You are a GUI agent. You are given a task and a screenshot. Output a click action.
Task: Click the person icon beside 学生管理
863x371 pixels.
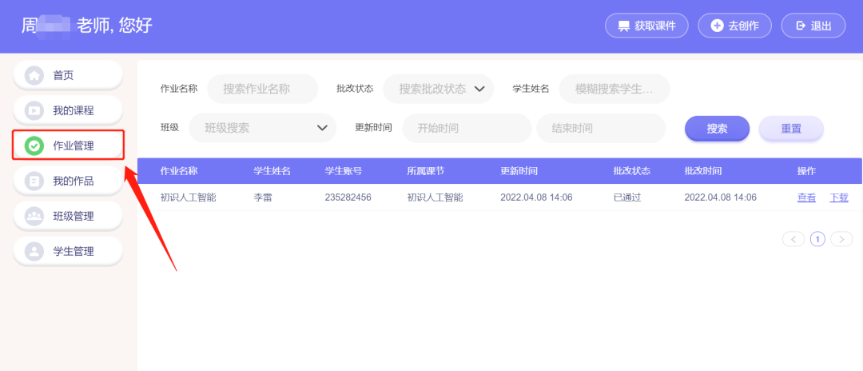(x=34, y=251)
